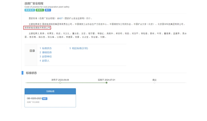207x121 pixels.
Task: Open the 627 committee link
Action: (x=61, y=18)
